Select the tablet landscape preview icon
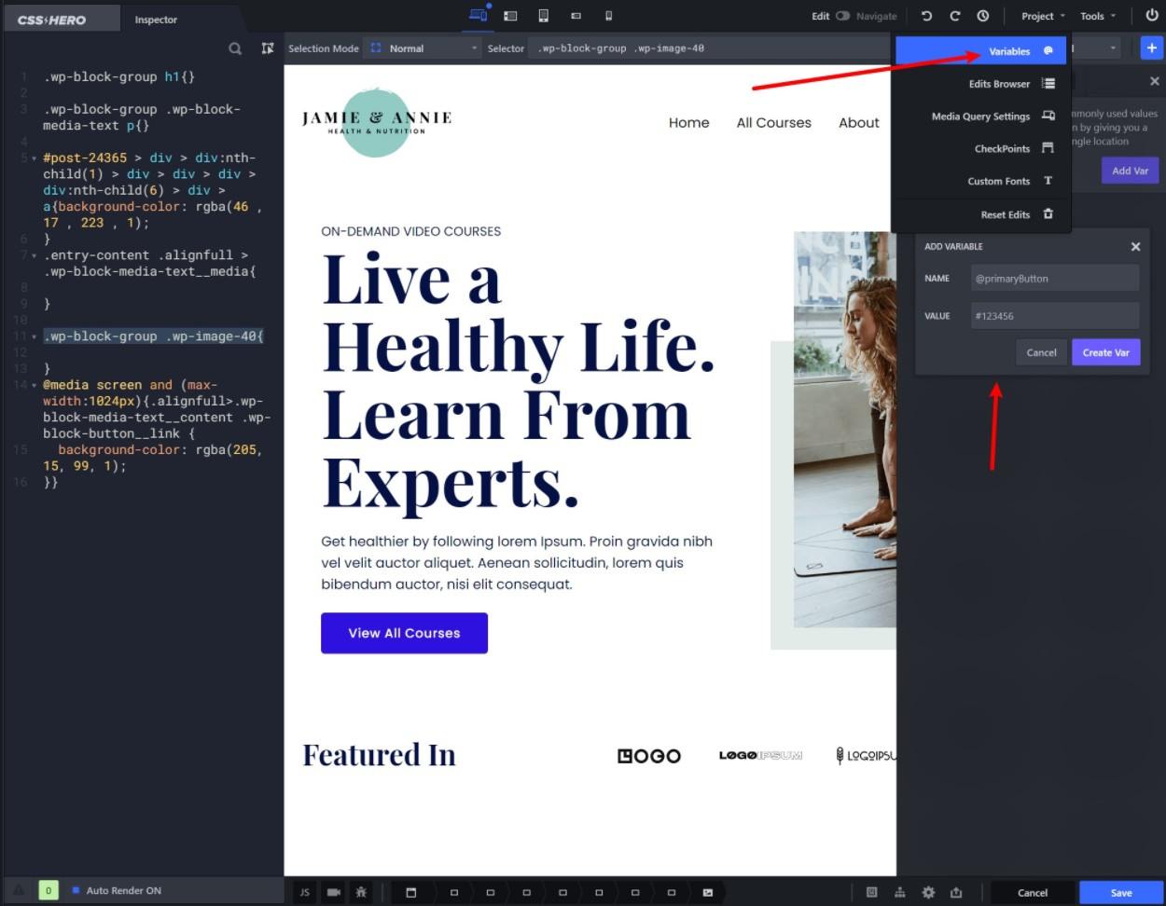 click(510, 16)
